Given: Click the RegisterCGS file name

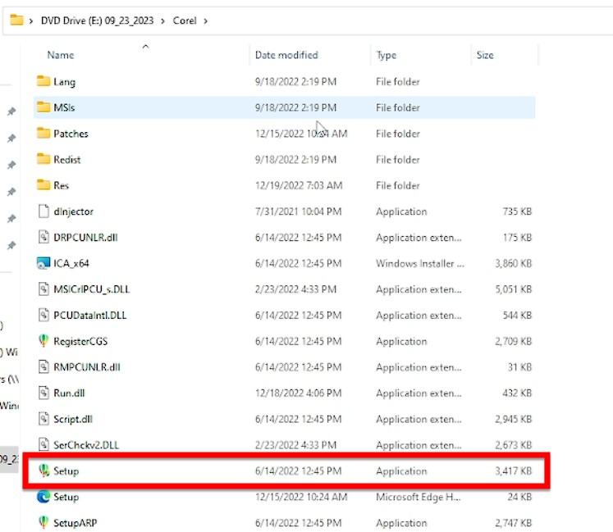Looking at the screenshot, I should point(80,341).
